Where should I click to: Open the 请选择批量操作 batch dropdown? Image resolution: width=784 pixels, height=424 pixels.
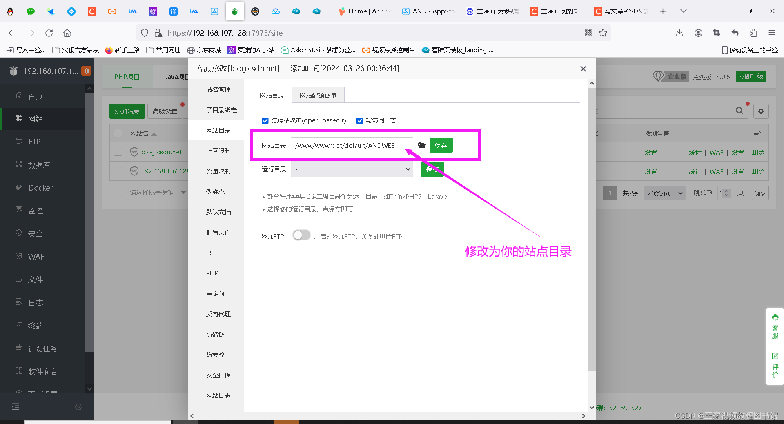click(x=157, y=193)
